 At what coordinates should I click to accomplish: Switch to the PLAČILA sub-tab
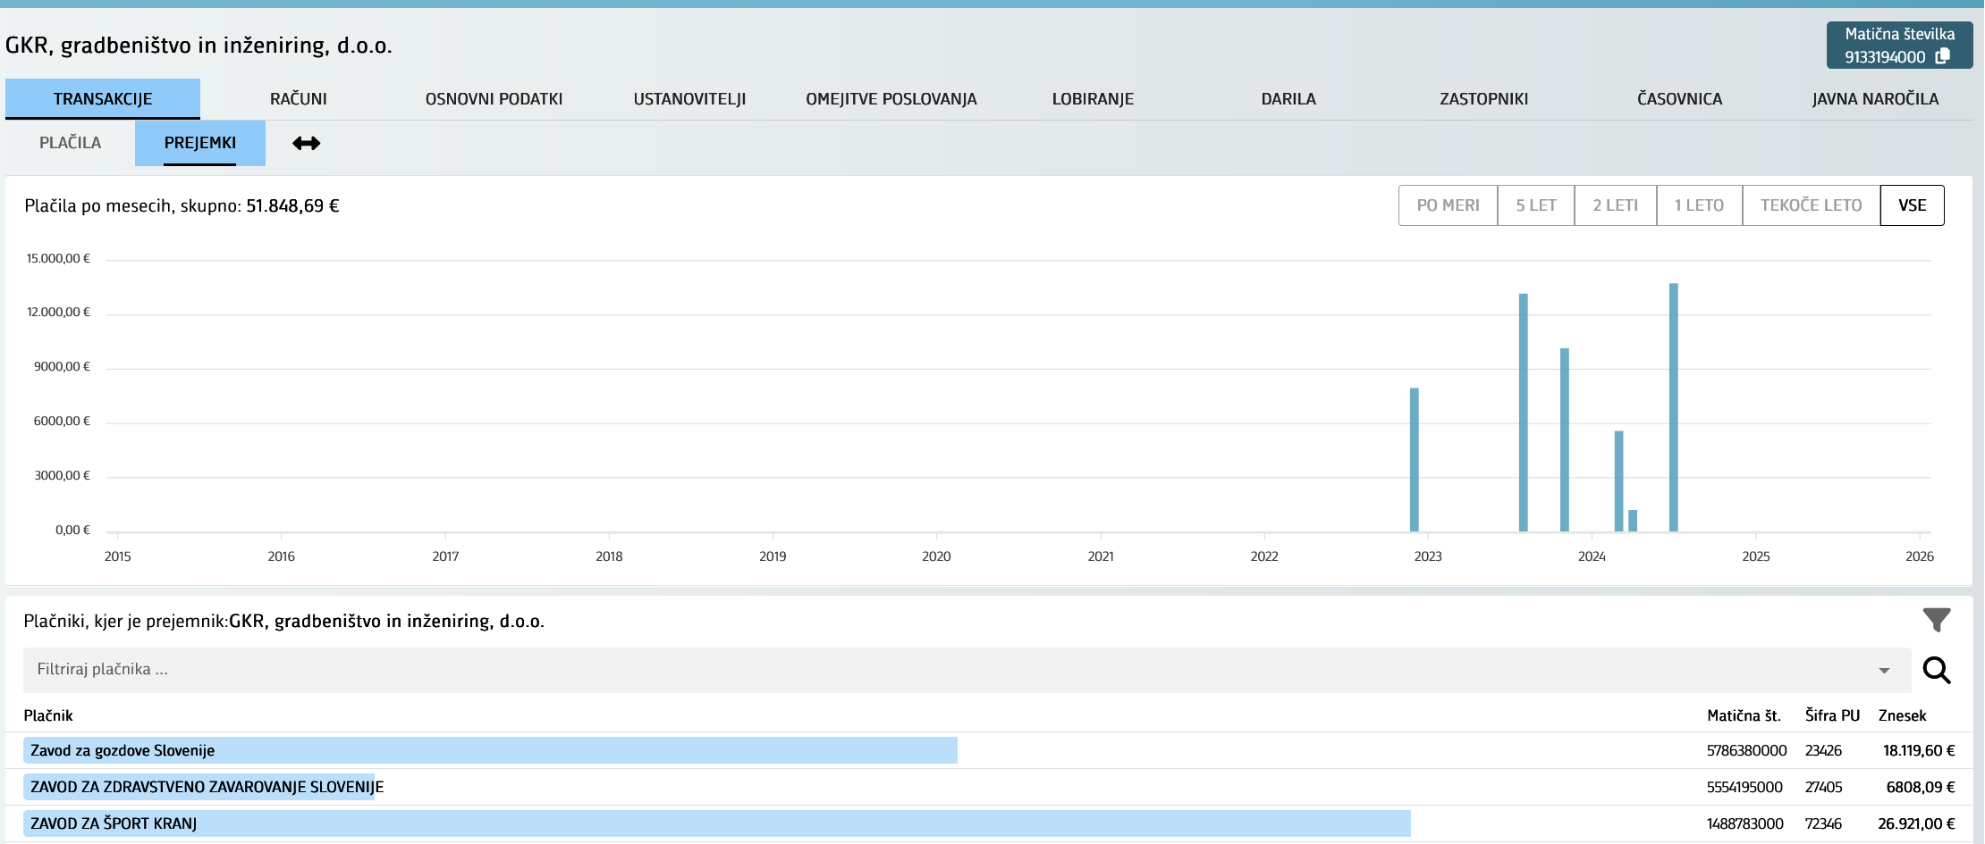pyautogui.click(x=70, y=143)
